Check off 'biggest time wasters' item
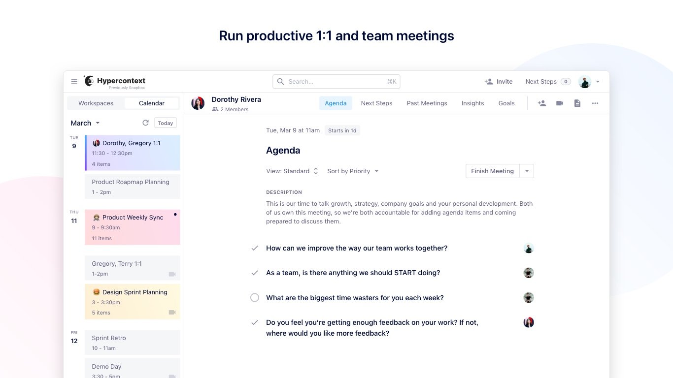The height and width of the screenshot is (378, 673). click(255, 298)
